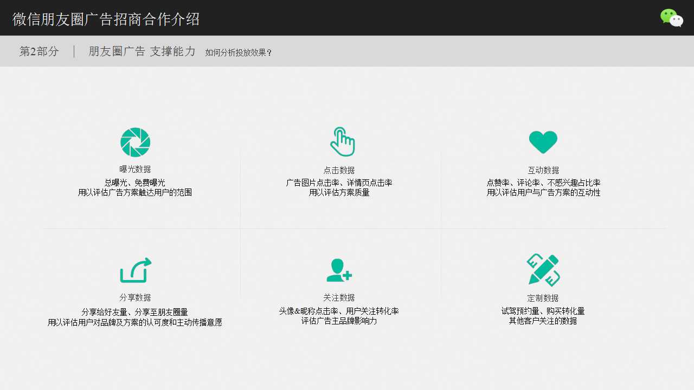Select the pencil icon above 定制数据

pos(543,269)
